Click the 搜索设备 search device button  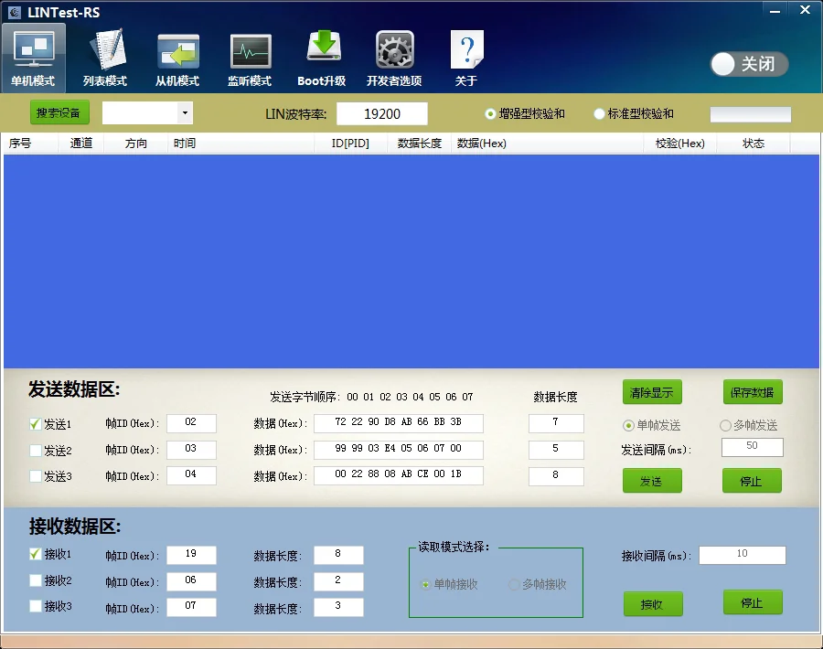pos(59,113)
